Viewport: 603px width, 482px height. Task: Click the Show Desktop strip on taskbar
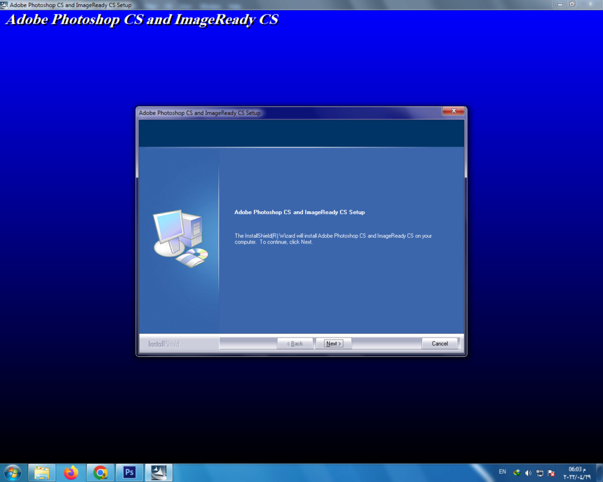[x=599, y=473]
